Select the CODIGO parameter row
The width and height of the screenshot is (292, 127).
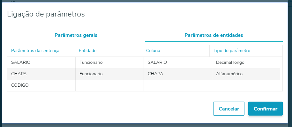(x=20, y=85)
